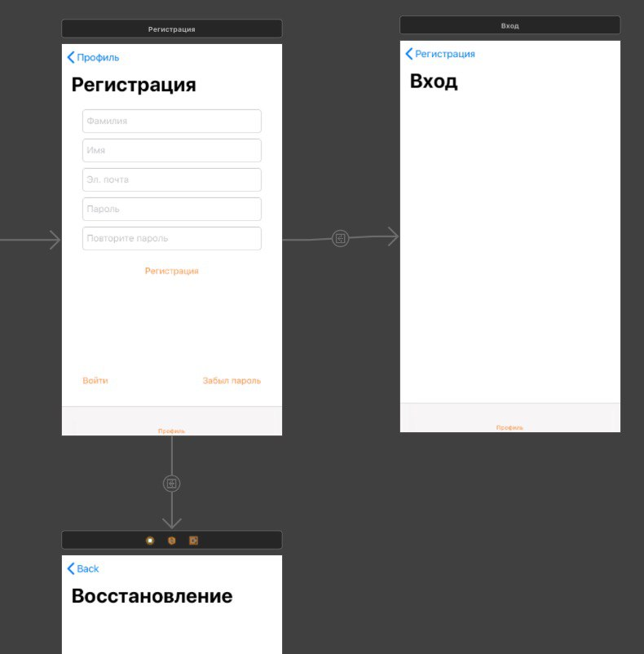644x654 pixels.
Task: Click the Войти button
Action: click(95, 380)
